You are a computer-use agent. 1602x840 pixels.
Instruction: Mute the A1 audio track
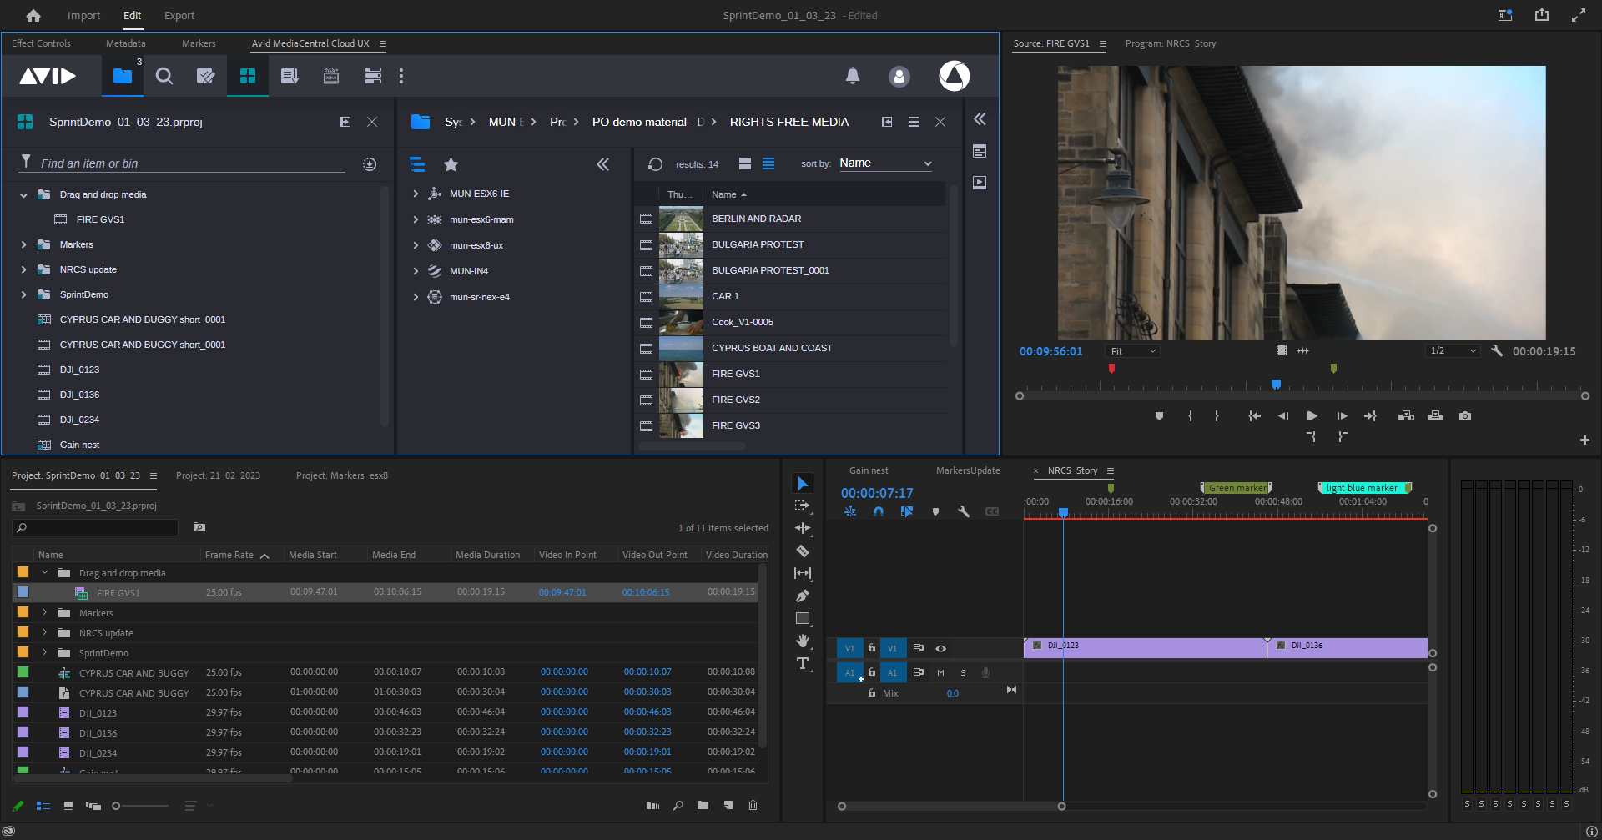point(940,671)
